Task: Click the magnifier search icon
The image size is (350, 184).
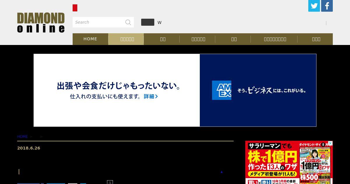Action: tap(128, 22)
